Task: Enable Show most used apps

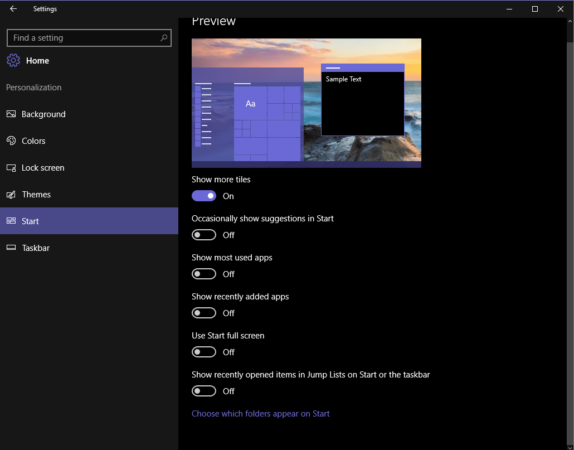Action: 204,274
